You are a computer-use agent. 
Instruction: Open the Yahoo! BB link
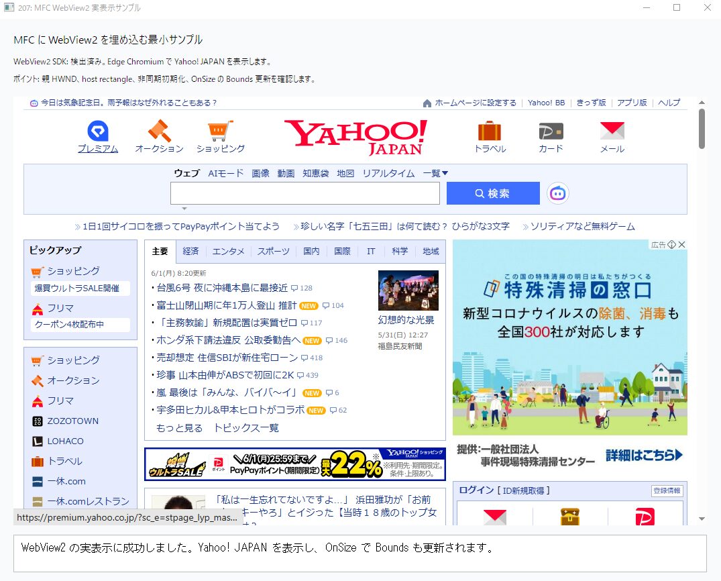point(546,103)
